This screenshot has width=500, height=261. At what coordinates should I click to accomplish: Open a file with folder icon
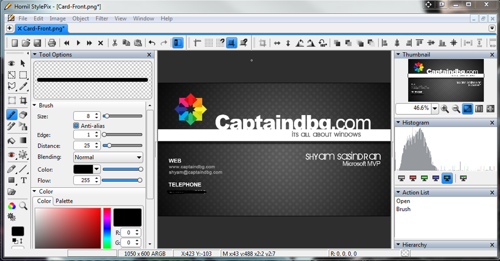coord(26,43)
